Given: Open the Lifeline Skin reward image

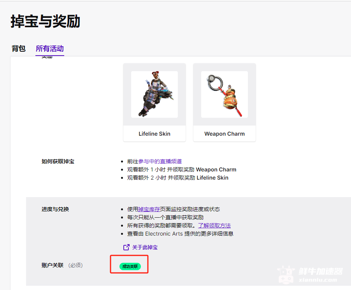Looking at the screenshot, I should coord(154,94).
